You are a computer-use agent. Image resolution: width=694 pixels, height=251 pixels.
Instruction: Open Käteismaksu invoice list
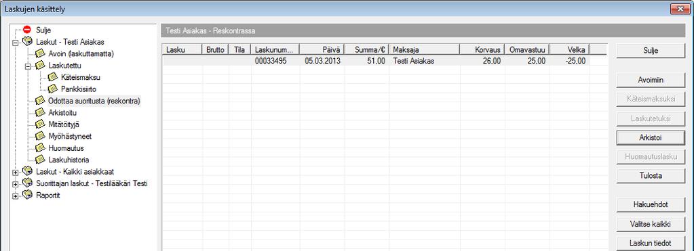(81, 78)
